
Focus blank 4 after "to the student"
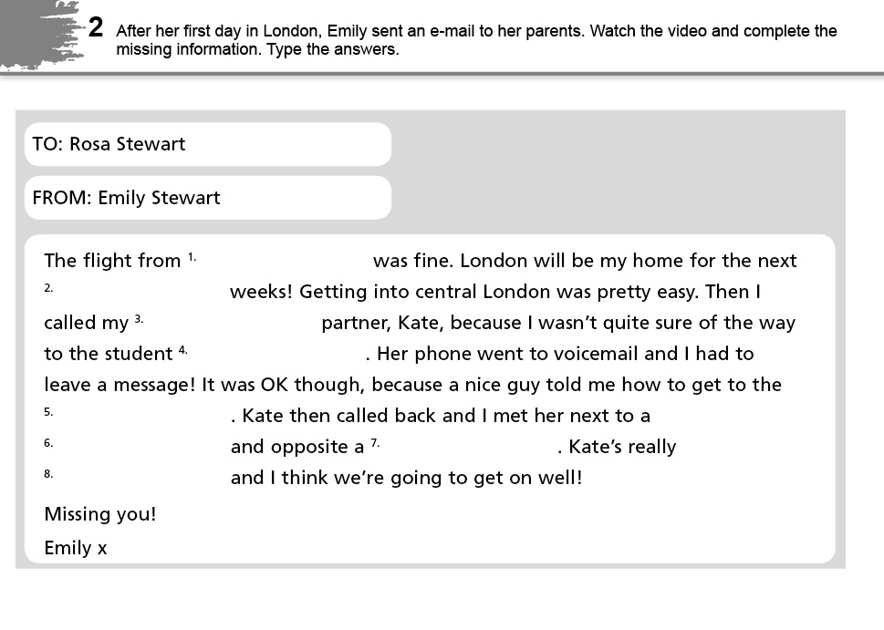pyautogui.click(x=276, y=354)
